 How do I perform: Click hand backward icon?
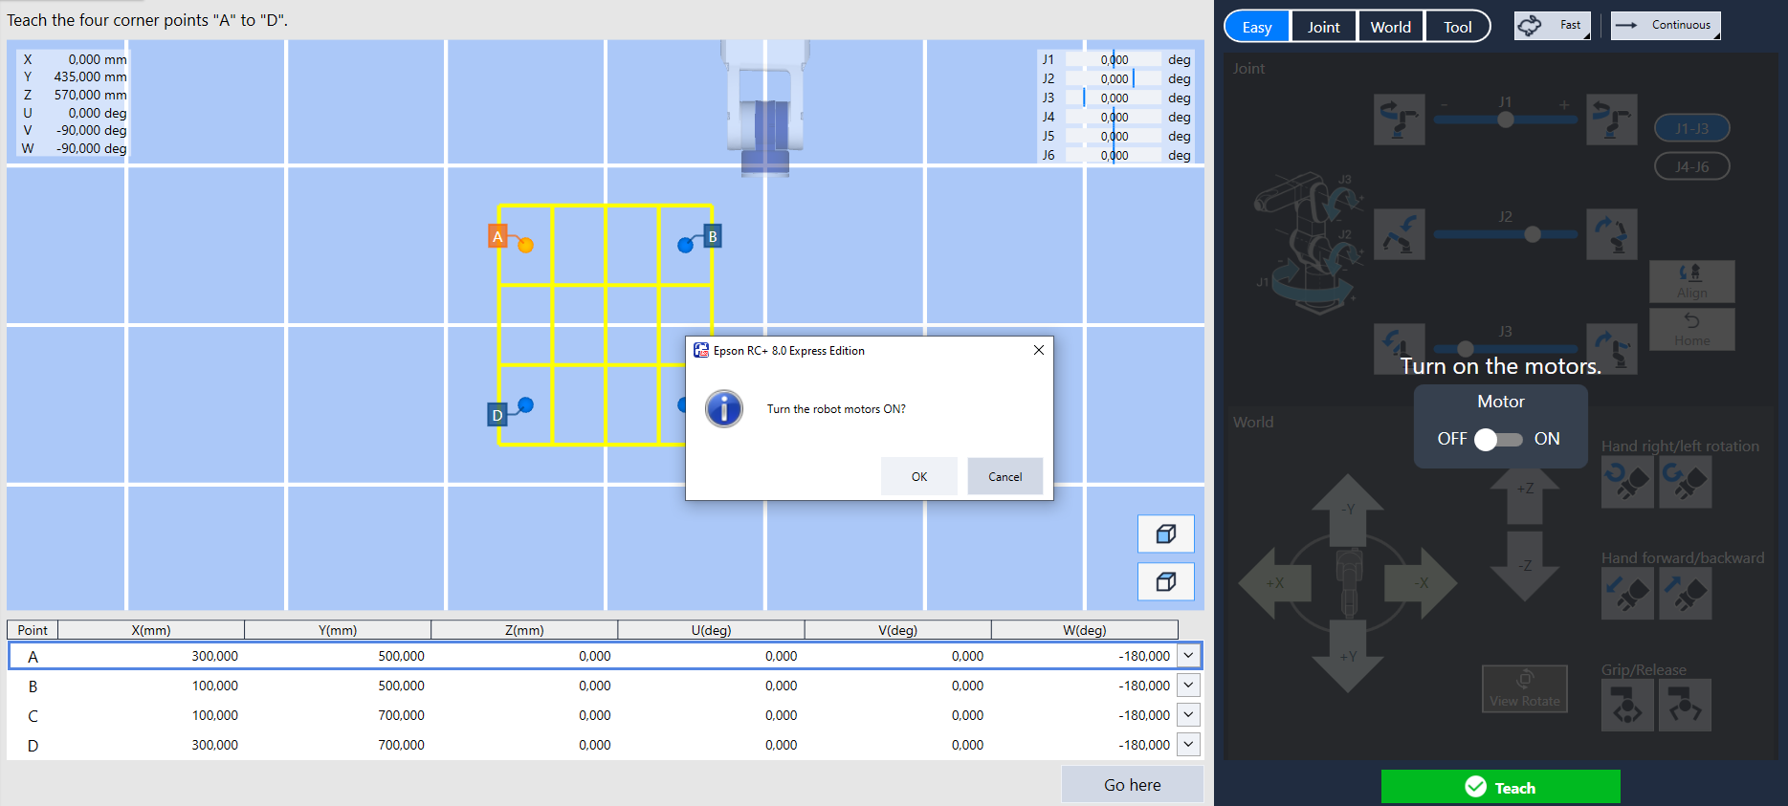1686,594
